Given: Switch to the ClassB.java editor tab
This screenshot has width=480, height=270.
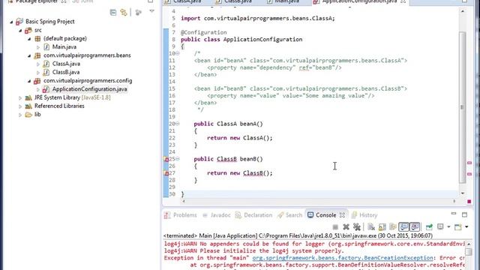Looking at the screenshot, I should click(x=234, y=1).
